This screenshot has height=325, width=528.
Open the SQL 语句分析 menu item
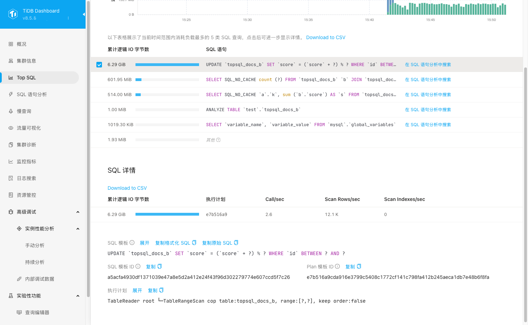[x=32, y=94]
